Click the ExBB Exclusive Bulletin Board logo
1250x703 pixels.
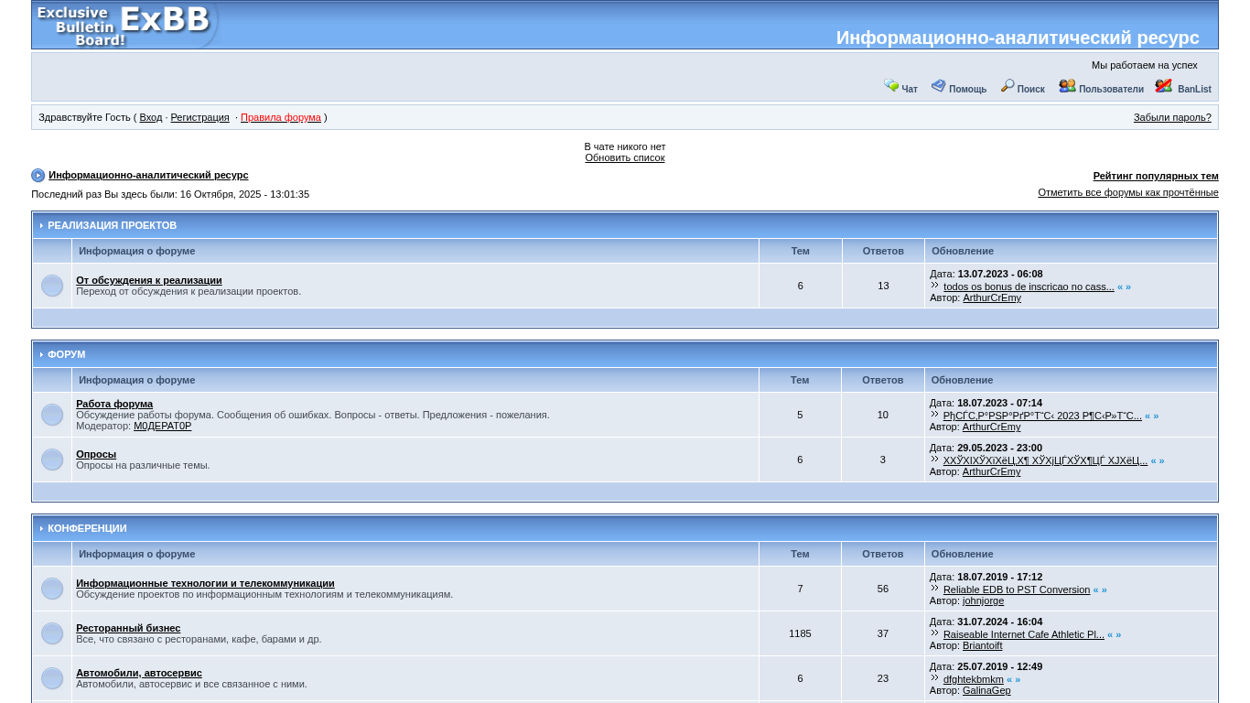pyautogui.click(x=125, y=25)
